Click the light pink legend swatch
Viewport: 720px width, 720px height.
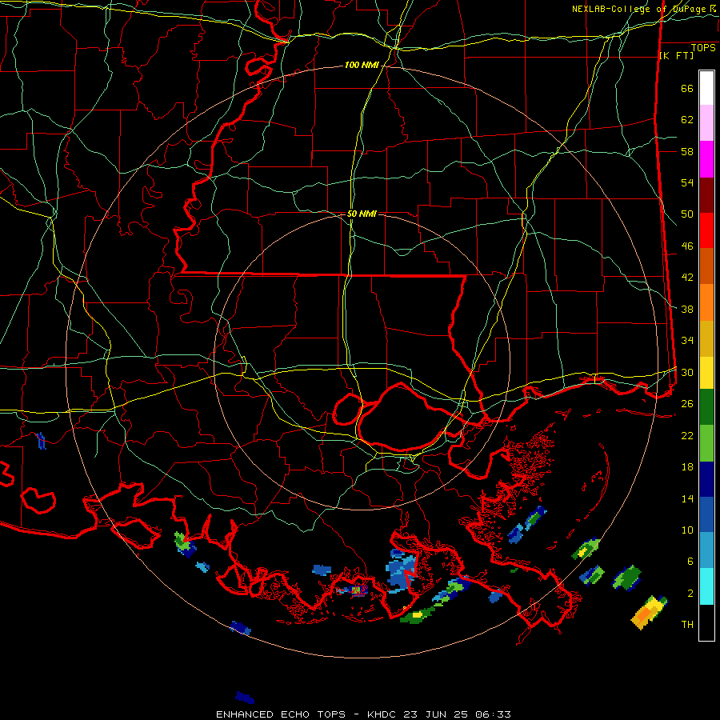pos(706,122)
